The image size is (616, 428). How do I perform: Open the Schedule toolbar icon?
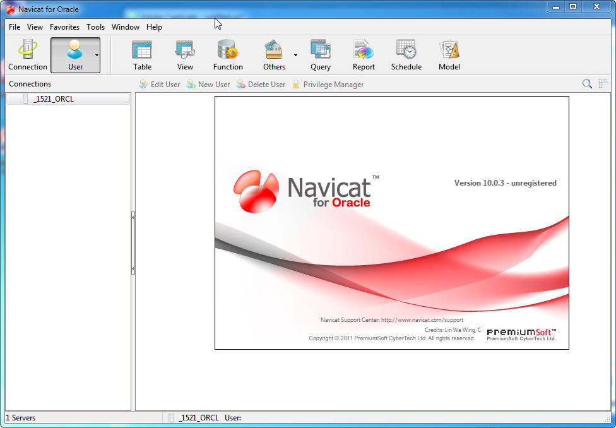[x=406, y=55]
